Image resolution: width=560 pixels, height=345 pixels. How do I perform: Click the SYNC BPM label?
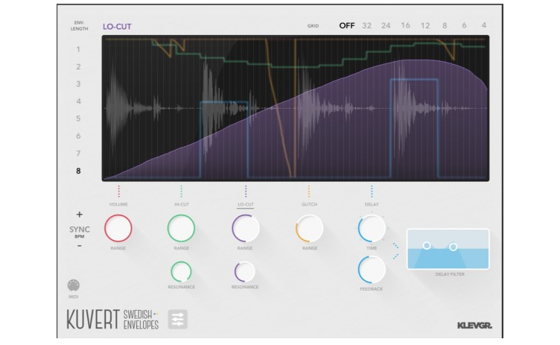pyautogui.click(x=79, y=231)
